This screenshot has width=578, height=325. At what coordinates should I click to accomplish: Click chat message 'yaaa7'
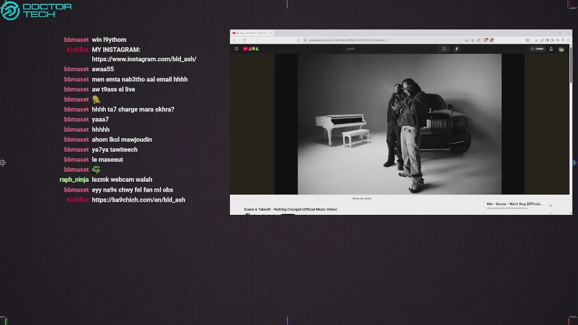point(100,119)
